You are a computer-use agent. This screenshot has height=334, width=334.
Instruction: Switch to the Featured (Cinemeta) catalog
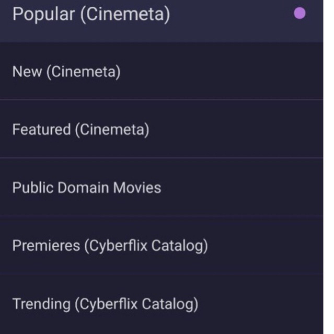(80, 130)
